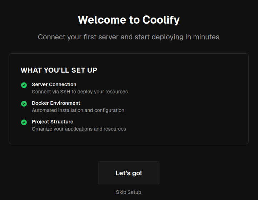Click "Organize your applications and resources" text
The height and width of the screenshot is (200, 258).
click(79, 129)
